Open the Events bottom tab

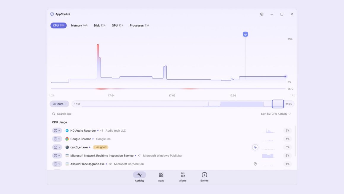click(204, 177)
